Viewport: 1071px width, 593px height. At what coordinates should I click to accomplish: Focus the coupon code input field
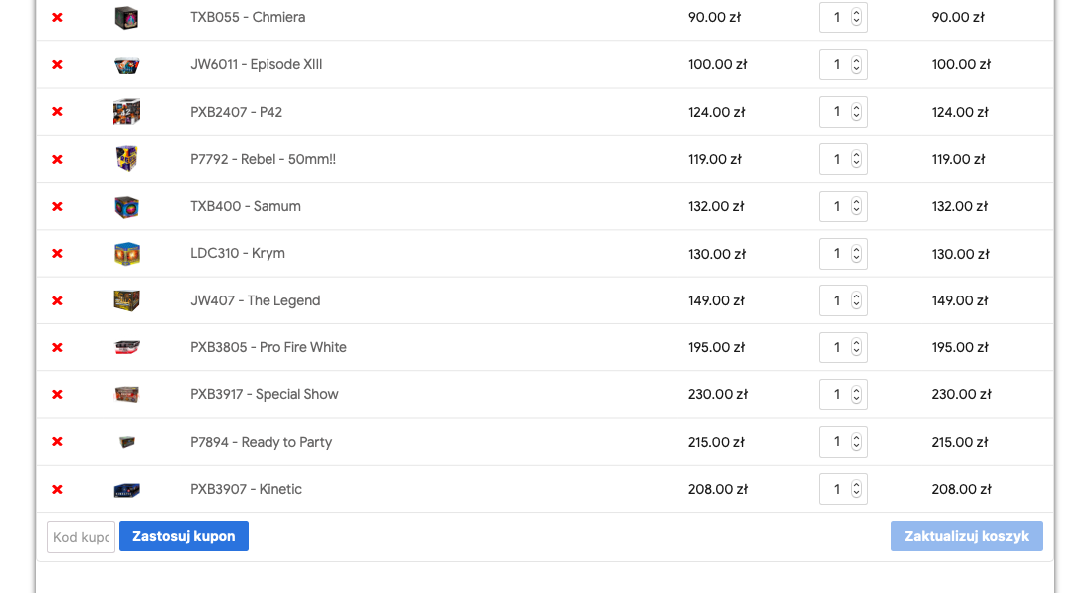click(x=81, y=537)
